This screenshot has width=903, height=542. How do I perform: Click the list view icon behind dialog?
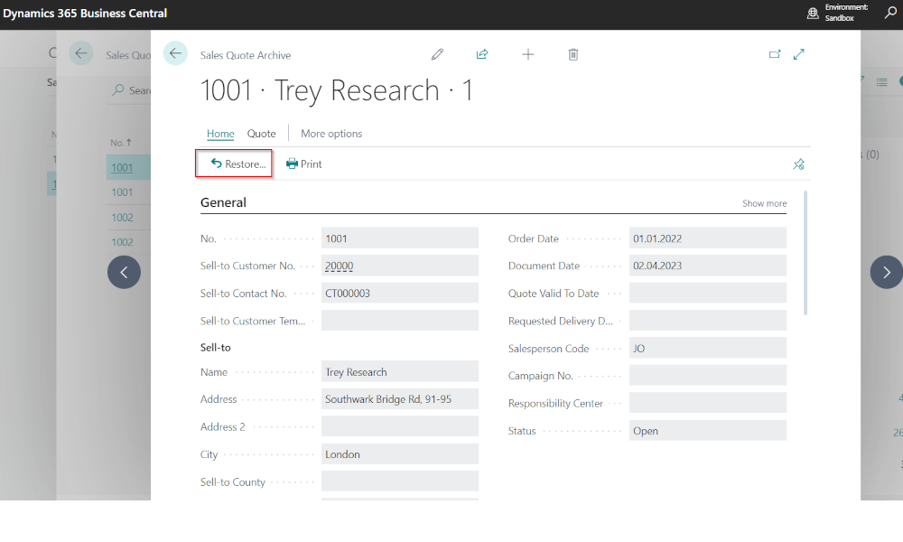[881, 82]
